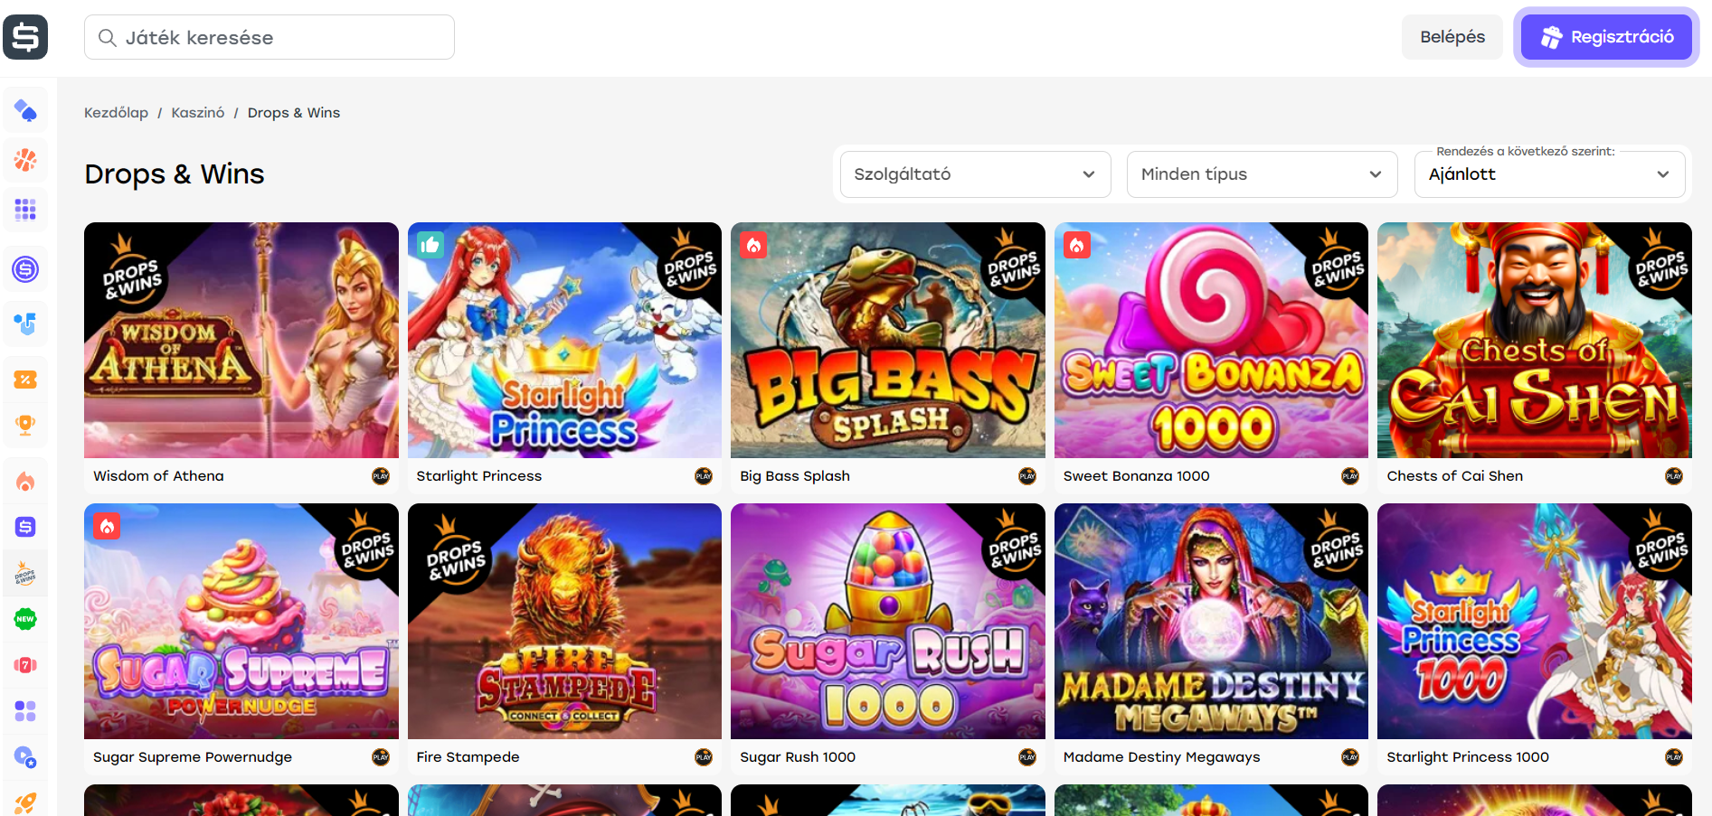This screenshot has height=816, width=1712.
Task: Click thumbs-up badge on Starlight Princess
Action: [430, 245]
